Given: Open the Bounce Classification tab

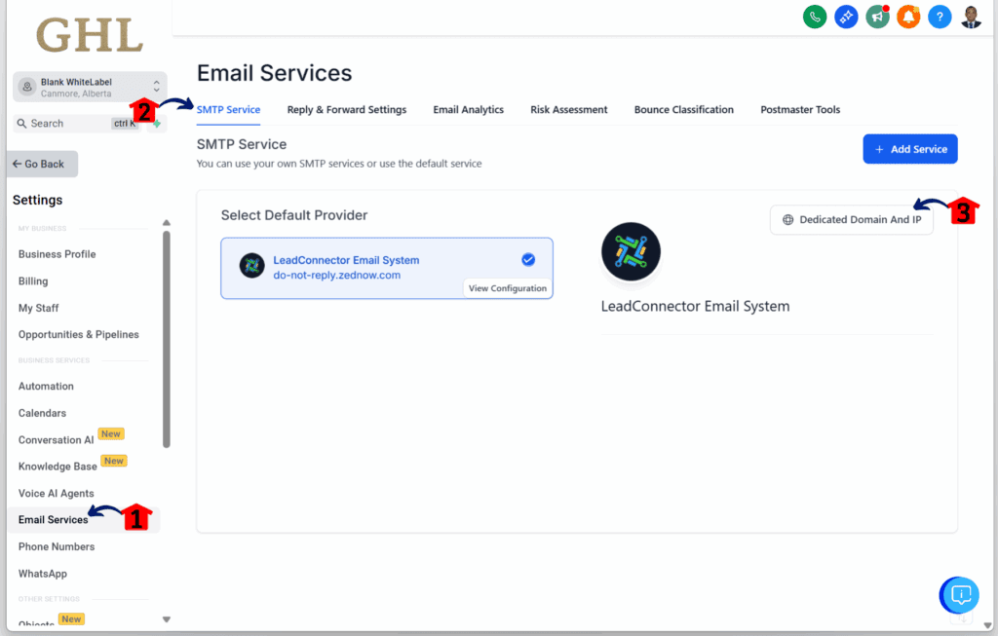Looking at the screenshot, I should pyautogui.click(x=684, y=109).
